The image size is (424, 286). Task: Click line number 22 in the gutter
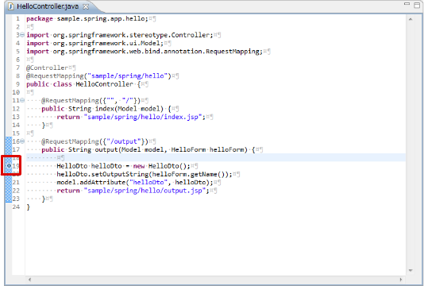click(x=16, y=191)
